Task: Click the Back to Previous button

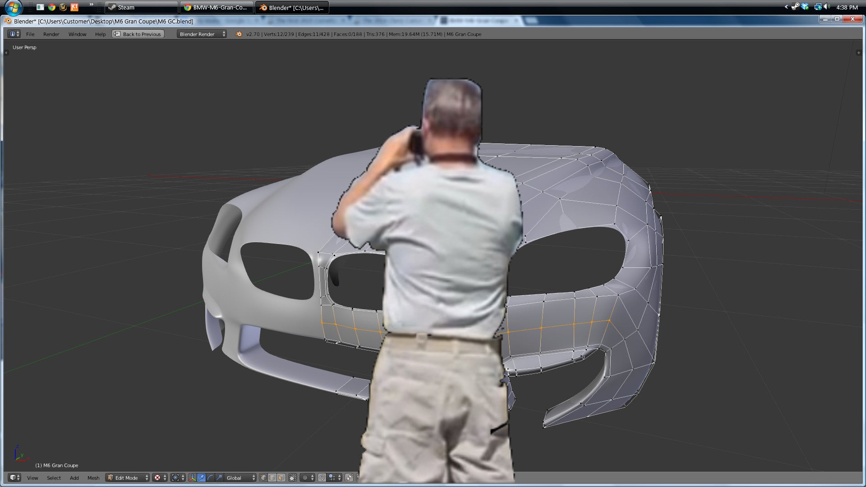Action: click(138, 34)
